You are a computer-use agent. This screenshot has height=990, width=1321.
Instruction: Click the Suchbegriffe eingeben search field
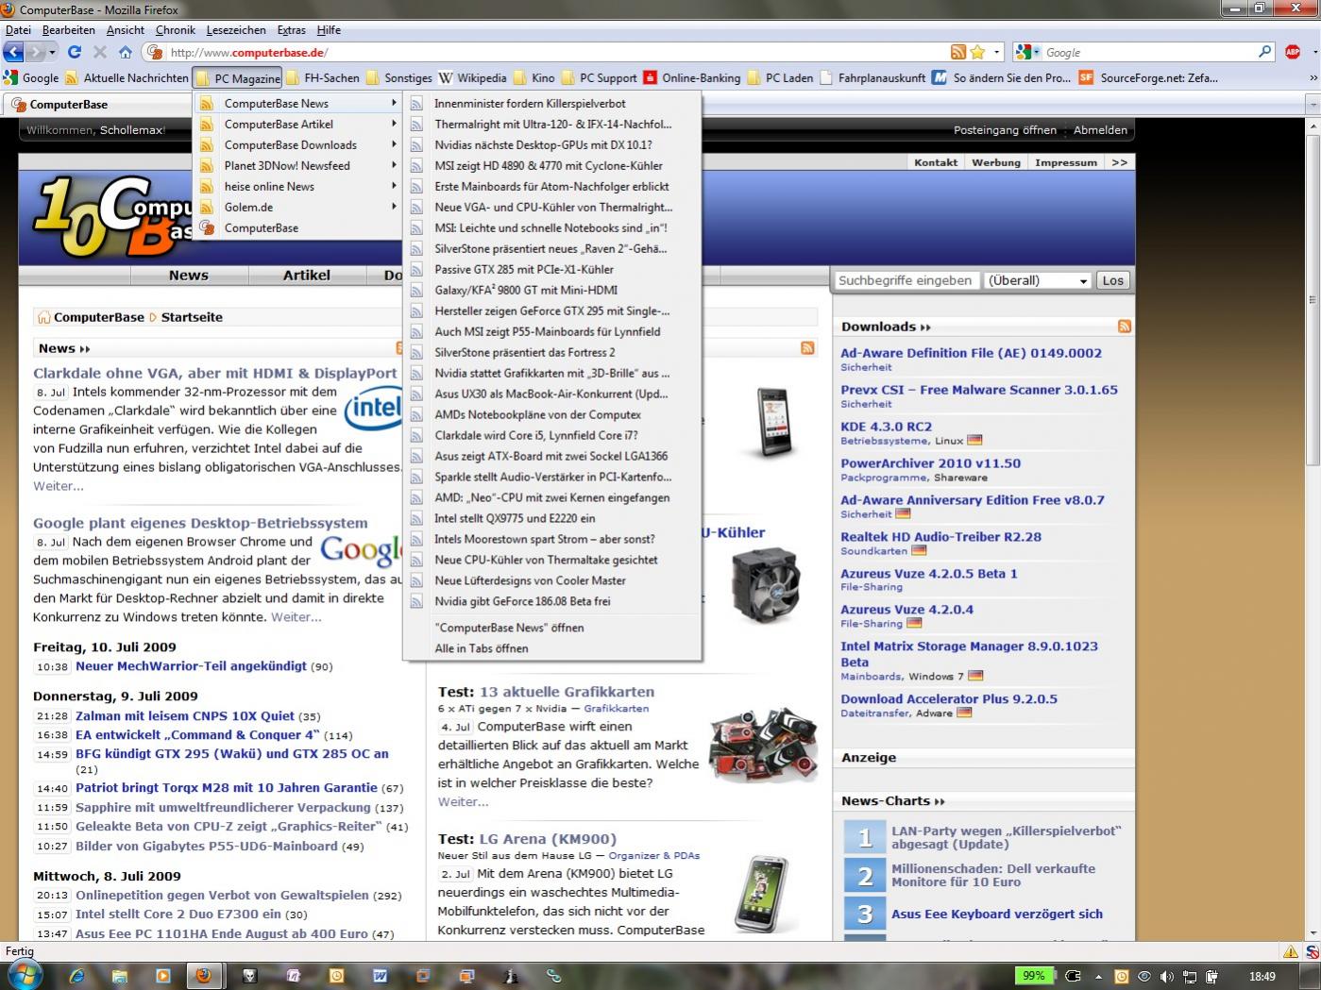(906, 280)
